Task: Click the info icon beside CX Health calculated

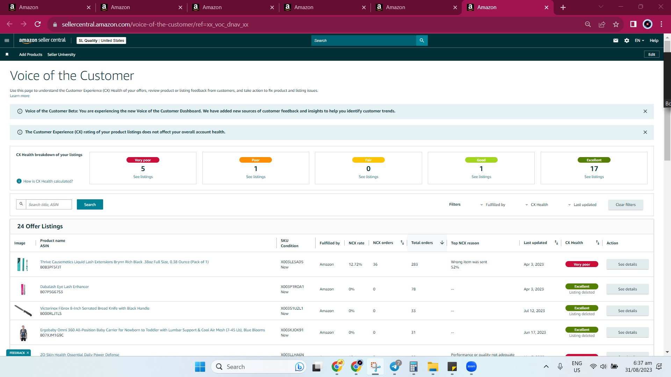Action: pos(19,181)
